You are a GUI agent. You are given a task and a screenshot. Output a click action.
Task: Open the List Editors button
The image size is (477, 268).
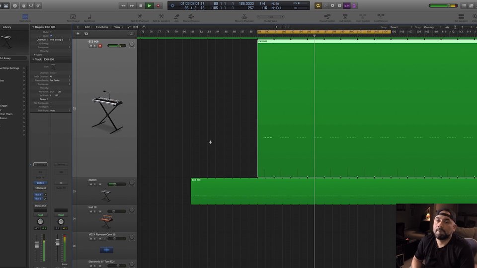click(x=464, y=5)
